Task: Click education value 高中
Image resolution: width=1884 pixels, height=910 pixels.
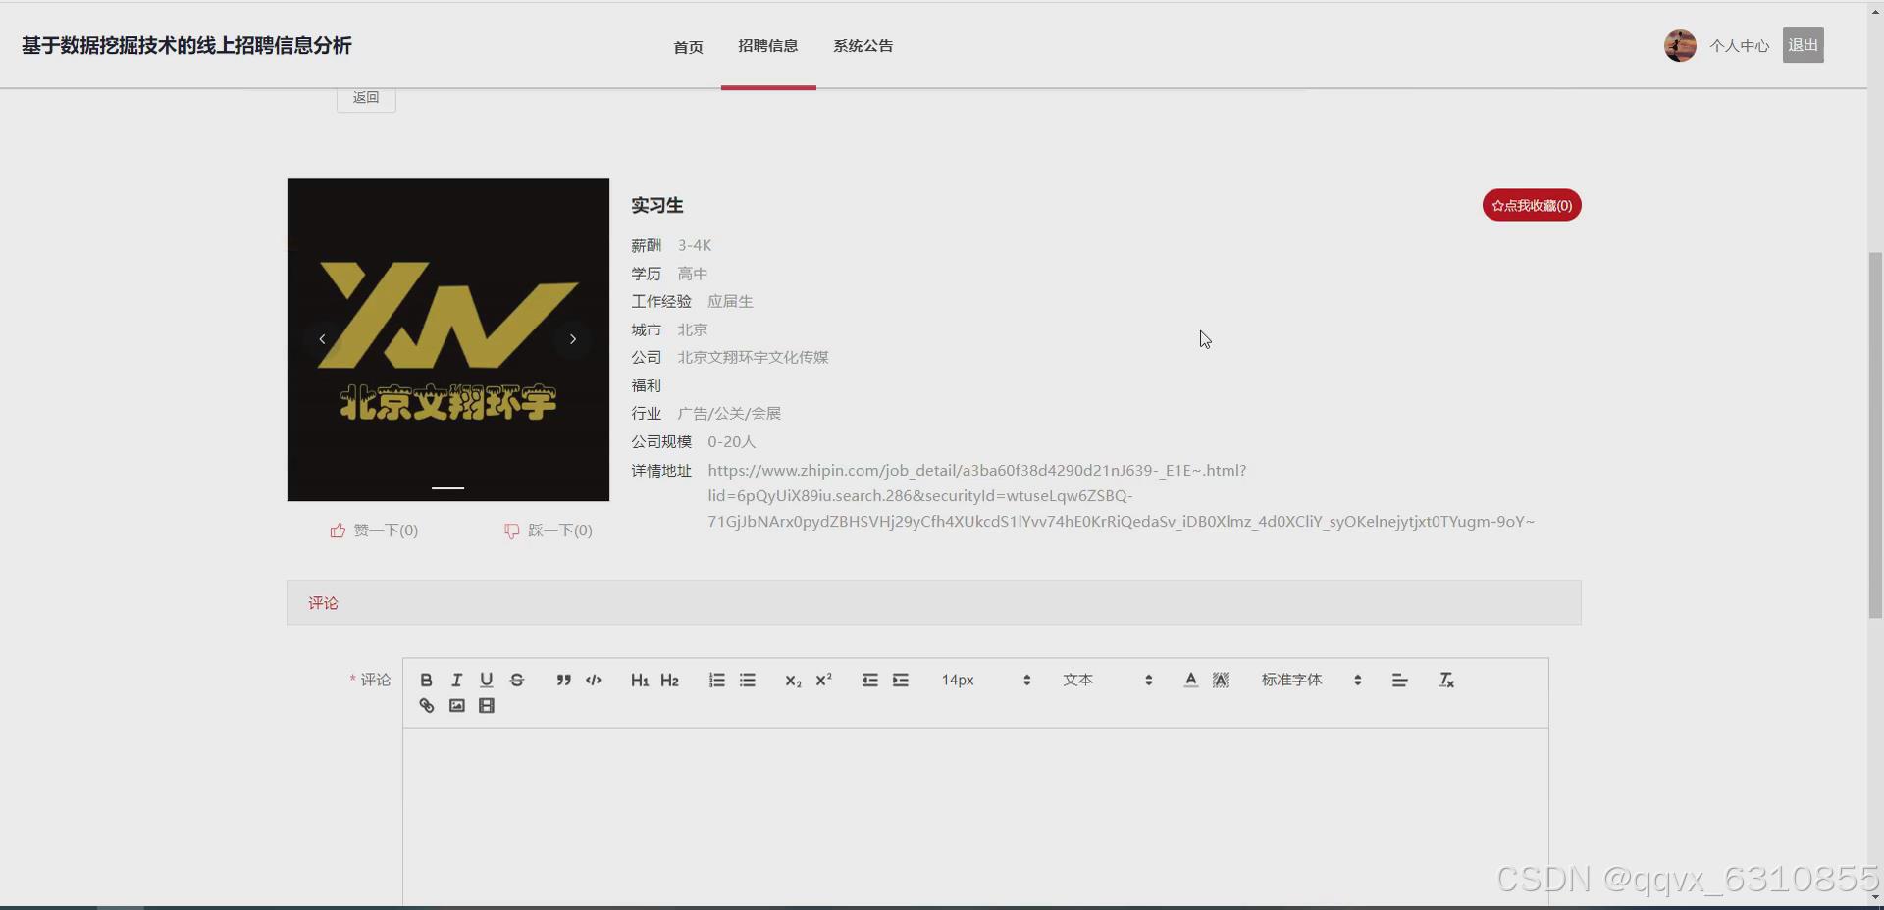Action: (692, 273)
